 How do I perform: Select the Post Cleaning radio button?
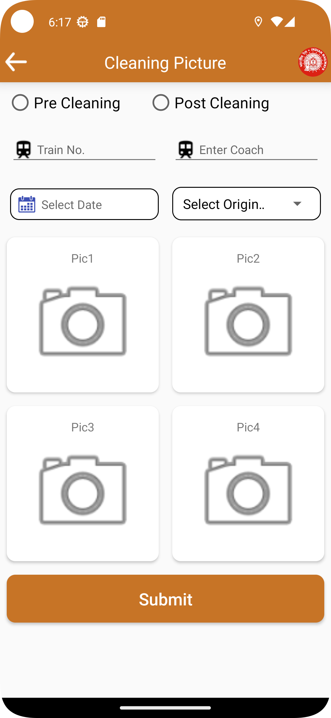(161, 102)
